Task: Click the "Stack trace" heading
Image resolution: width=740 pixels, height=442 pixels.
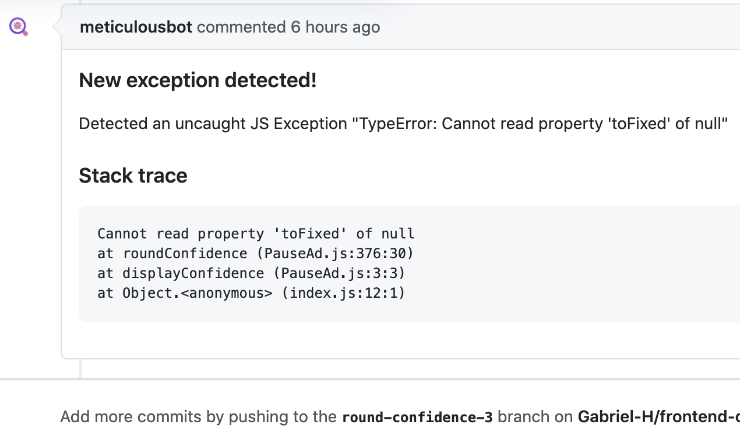Action: click(133, 176)
